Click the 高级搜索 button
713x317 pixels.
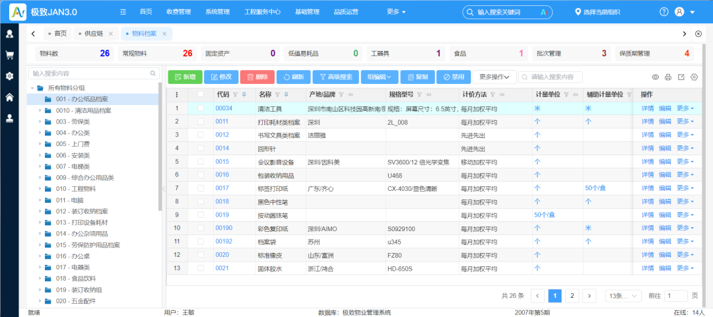[335, 77]
